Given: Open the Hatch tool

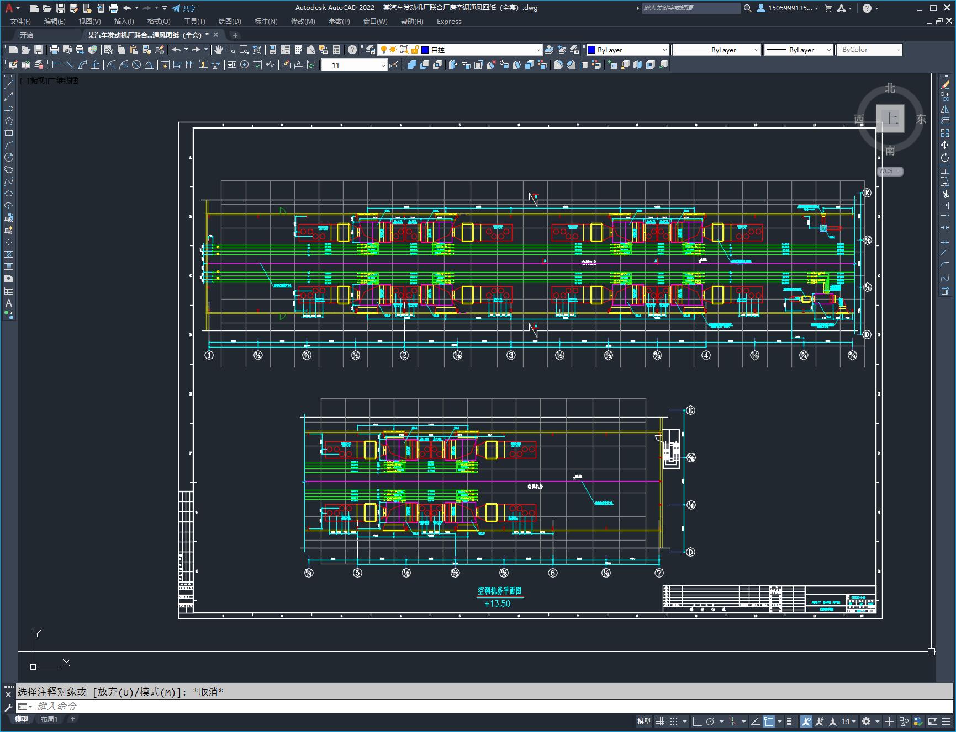Looking at the screenshot, I should tap(9, 254).
